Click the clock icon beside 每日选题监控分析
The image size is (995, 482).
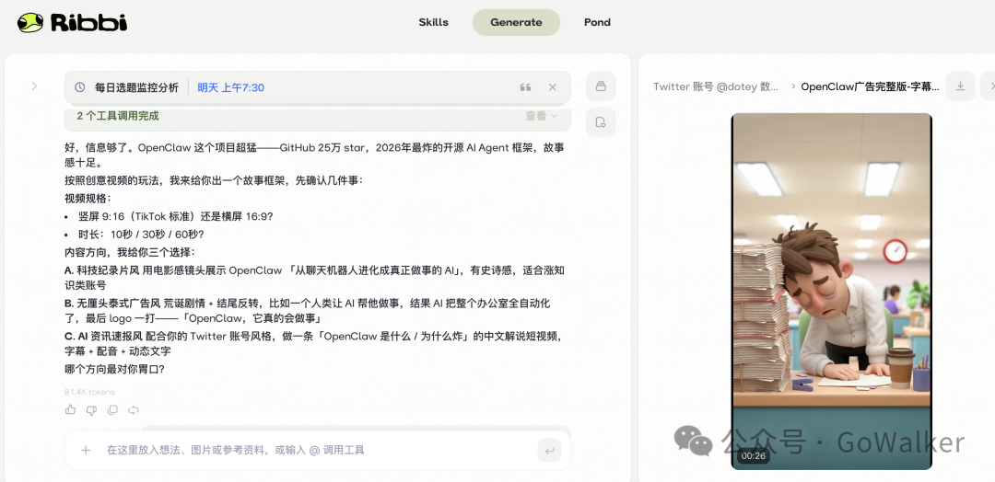tap(80, 87)
